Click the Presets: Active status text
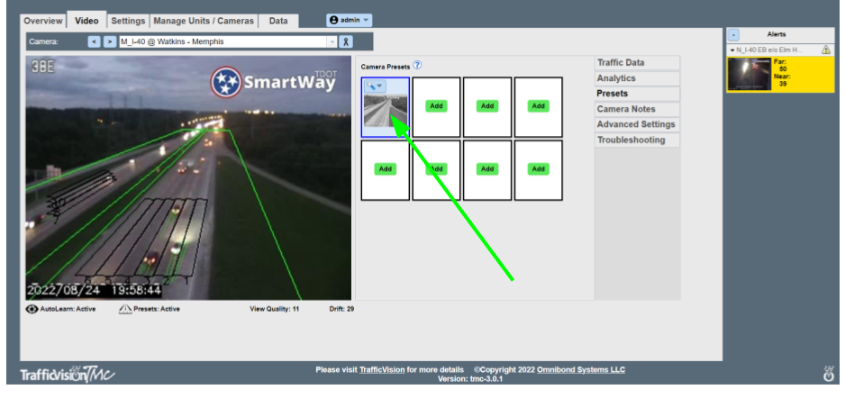This screenshot has height=408, width=845. [157, 309]
